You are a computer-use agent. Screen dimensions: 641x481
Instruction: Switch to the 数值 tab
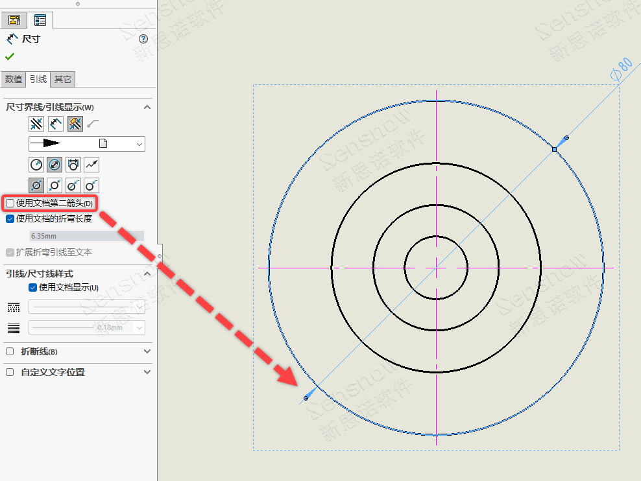pos(14,79)
